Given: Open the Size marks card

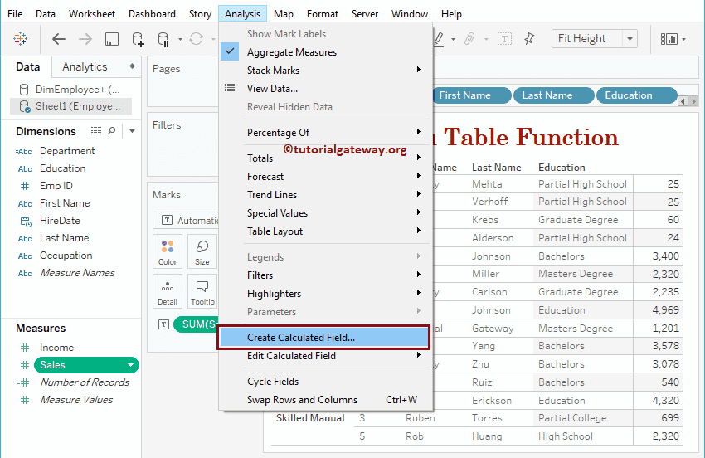Looking at the screenshot, I should pyautogui.click(x=202, y=251).
